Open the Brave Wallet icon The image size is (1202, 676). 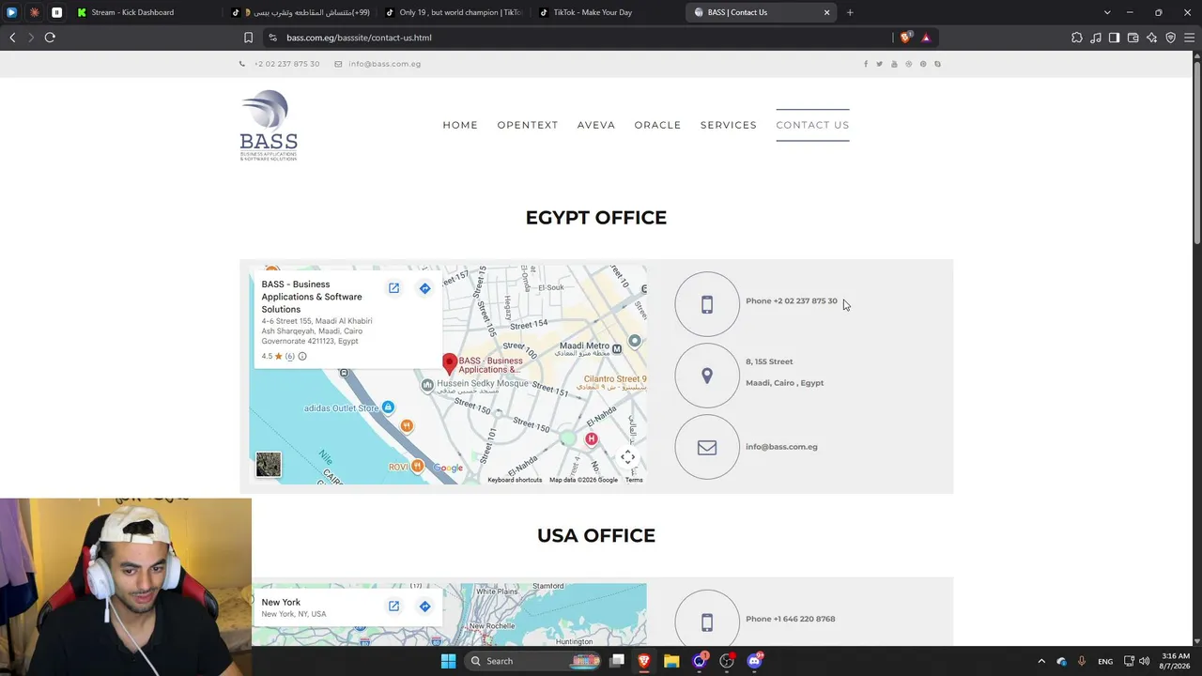1133,38
